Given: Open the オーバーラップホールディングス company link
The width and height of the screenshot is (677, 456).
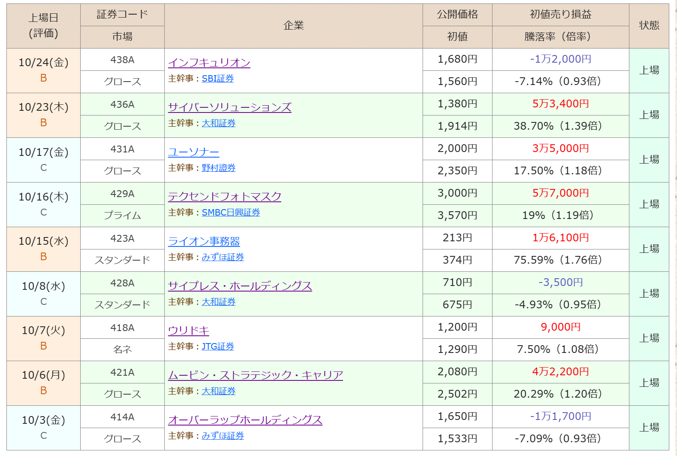Looking at the screenshot, I should [x=245, y=420].
